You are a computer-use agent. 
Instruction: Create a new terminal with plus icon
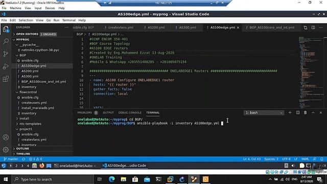pos(290,112)
